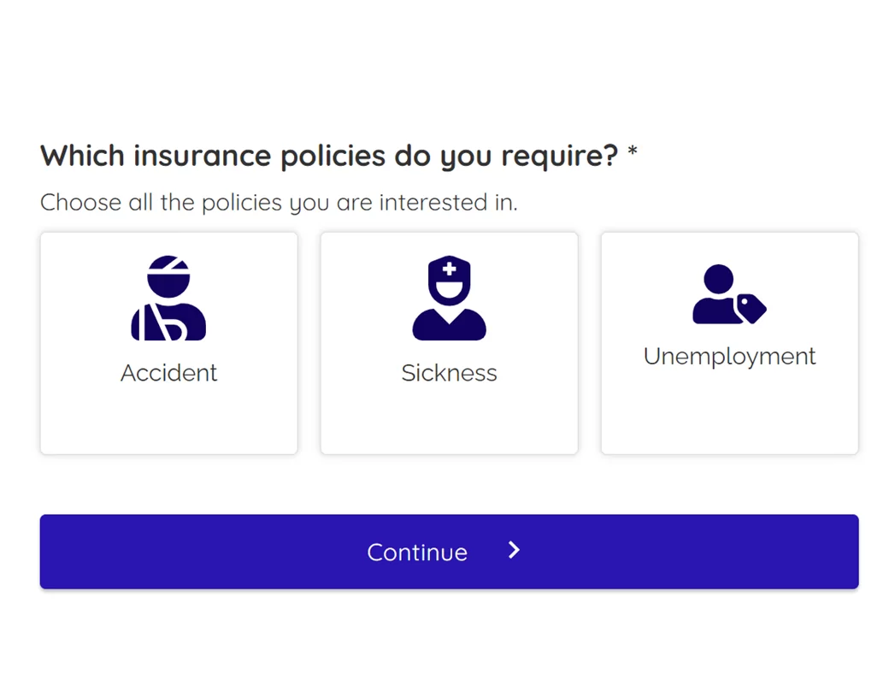Click the person with tag Unemployment icon
This screenshot has height=698, width=889.
[x=728, y=294]
